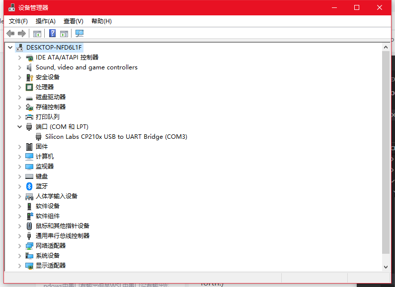The image size is (395, 287).
Task: Select the 软件组件 tree label
Action: [48, 216]
